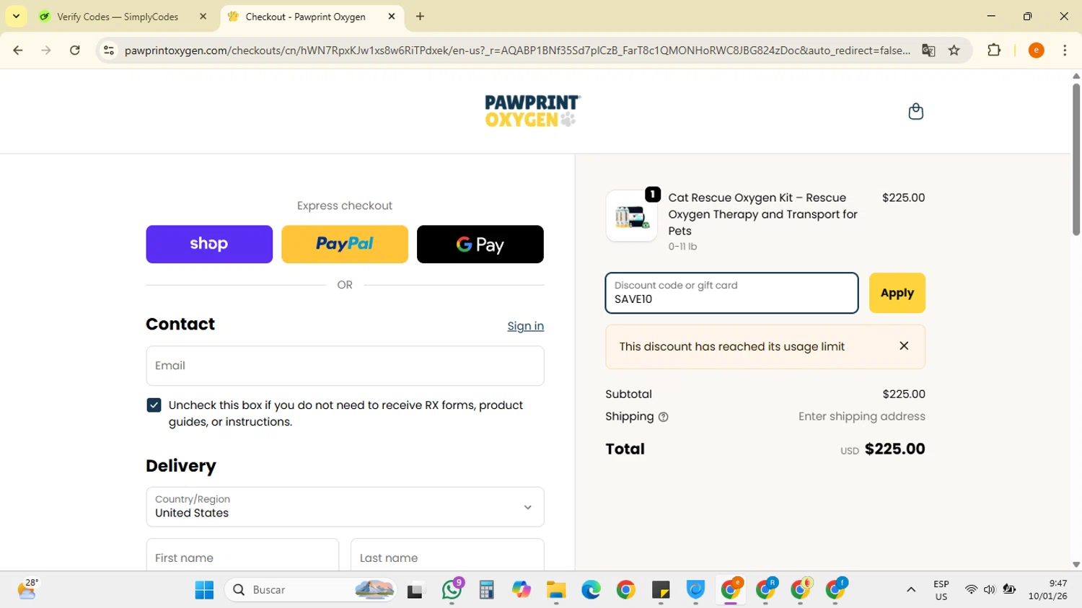Image resolution: width=1082 pixels, height=608 pixels.
Task: Click the 'Enter shipping address' text
Action: (861, 416)
